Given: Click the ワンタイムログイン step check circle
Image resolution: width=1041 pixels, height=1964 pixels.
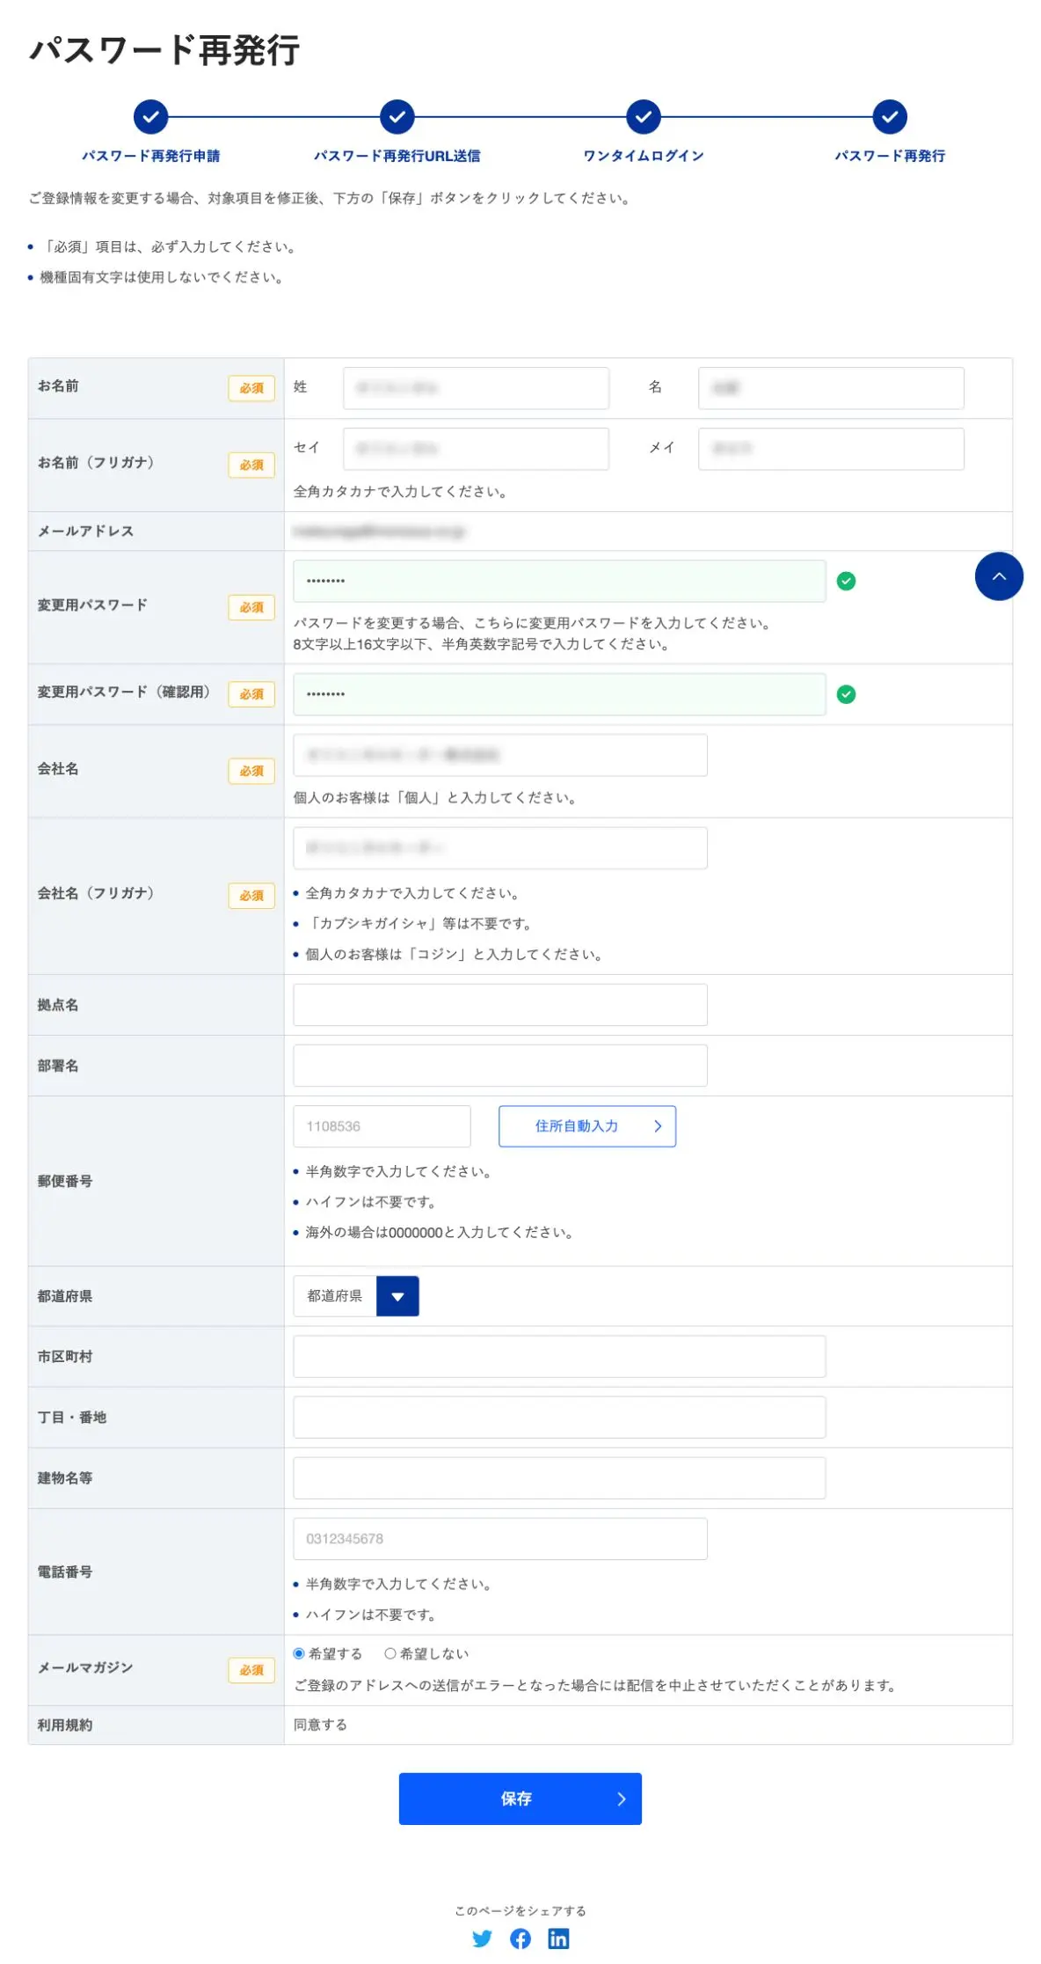Looking at the screenshot, I should pyautogui.click(x=644, y=116).
